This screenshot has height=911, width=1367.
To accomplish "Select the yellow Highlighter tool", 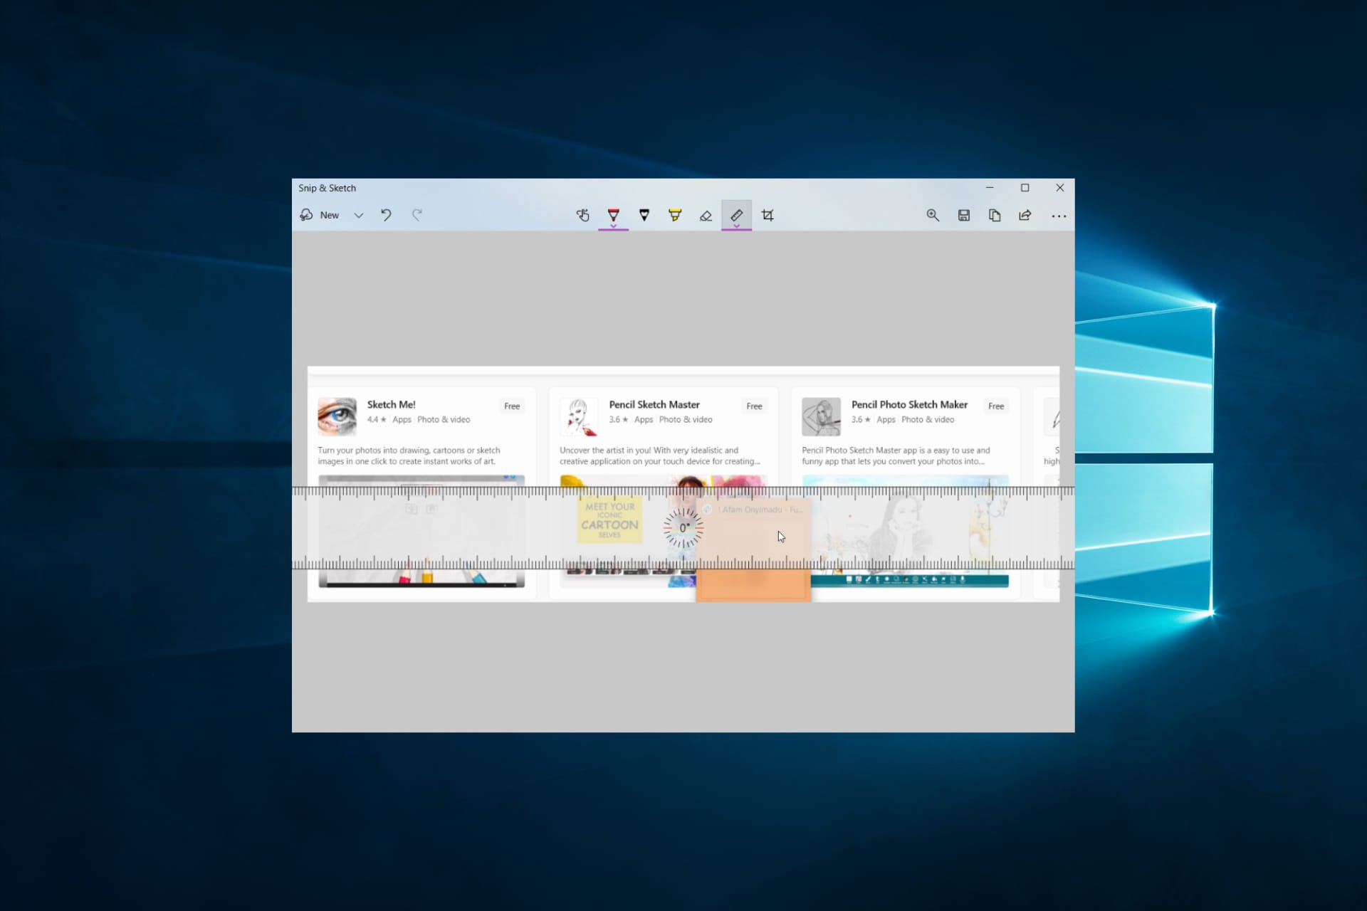I will coord(675,215).
